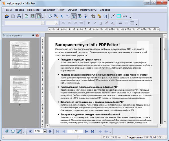Open the font size dropdown
Viewport: 169px width, 141px height.
tap(56, 23)
